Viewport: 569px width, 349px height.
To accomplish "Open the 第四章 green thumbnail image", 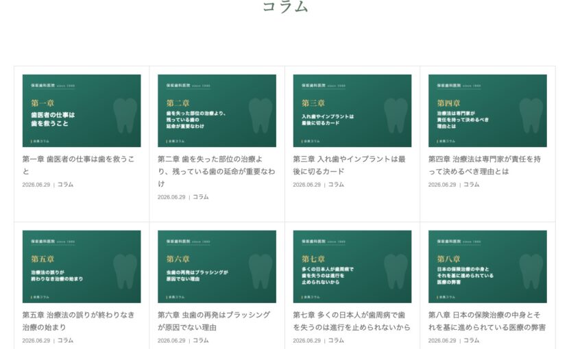I will click(487, 111).
